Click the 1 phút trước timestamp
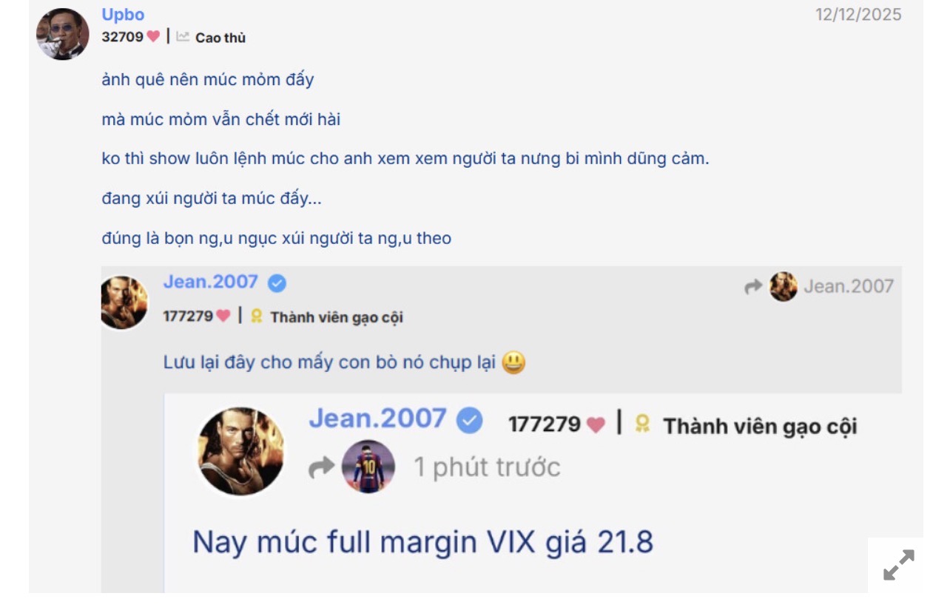 (x=487, y=467)
